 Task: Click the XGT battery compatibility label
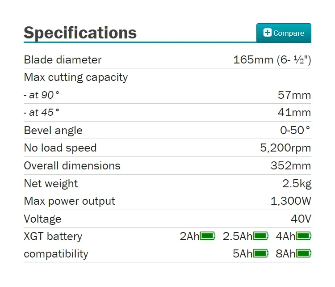point(56,245)
